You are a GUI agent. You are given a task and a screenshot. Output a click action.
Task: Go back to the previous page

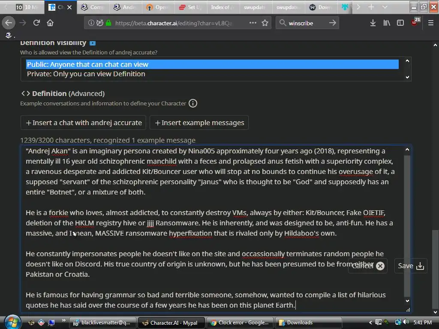(x=9, y=23)
